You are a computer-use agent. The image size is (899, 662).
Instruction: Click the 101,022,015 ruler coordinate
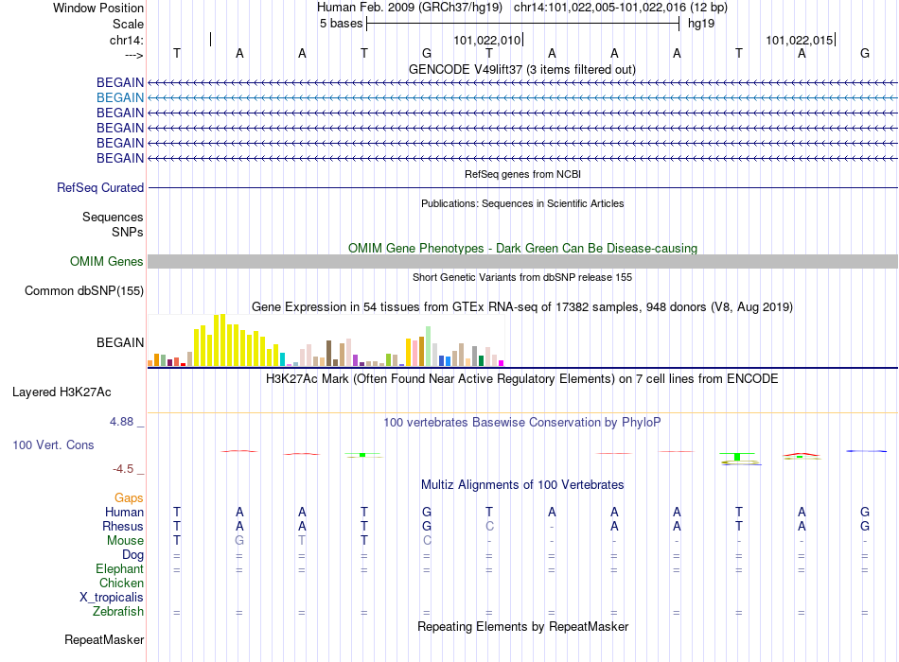[800, 40]
